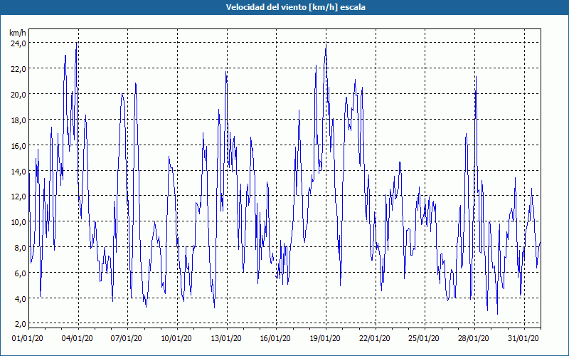The width and height of the screenshot is (569, 356).
Task: Click the 22,0 y-axis value
Action: [18, 68]
